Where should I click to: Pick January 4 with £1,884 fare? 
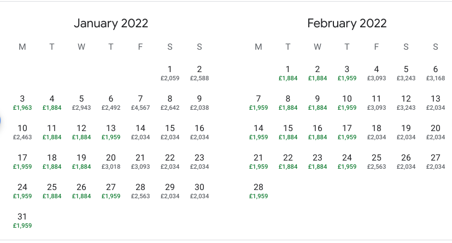coord(52,102)
